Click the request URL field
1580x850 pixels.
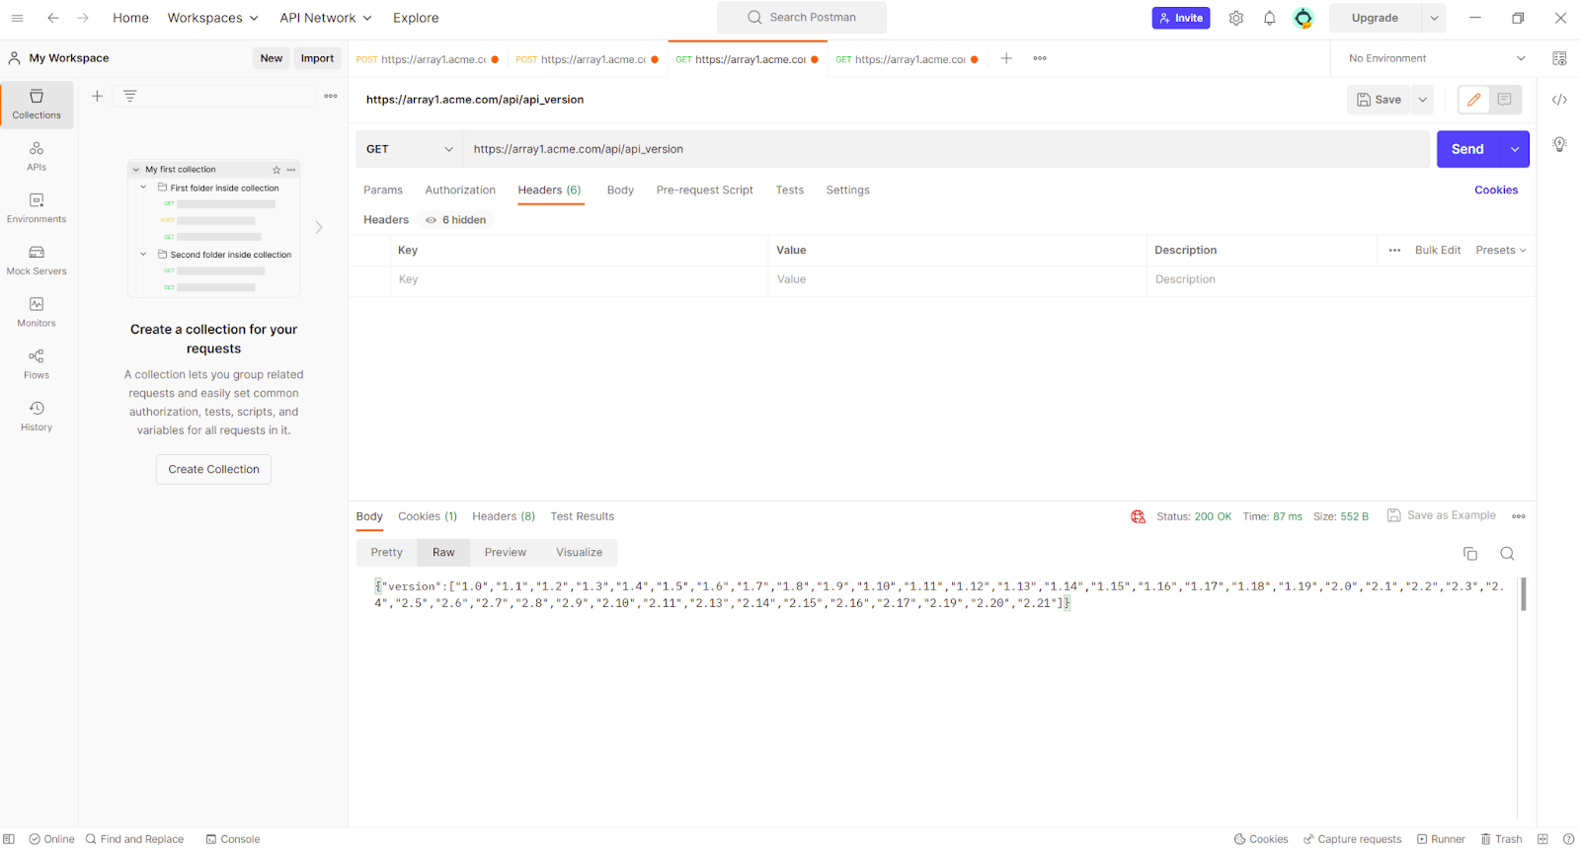tap(946, 149)
